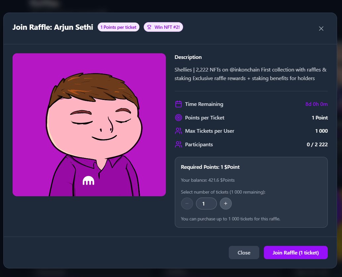Click the 'Points per Ticket' label
The image size is (342, 277).
coord(205,117)
